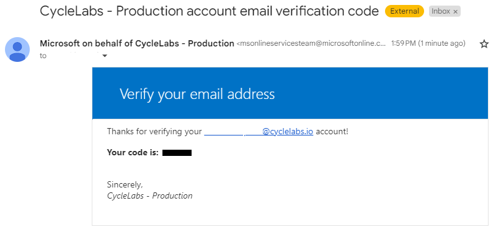Click the 'Your code is:' label
Screen dimensions: 496x232
[x=133, y=152]
